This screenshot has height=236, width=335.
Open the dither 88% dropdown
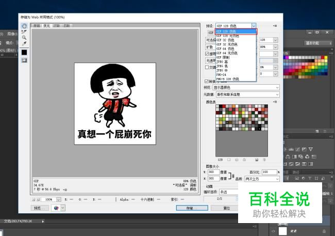pos(275,47)
